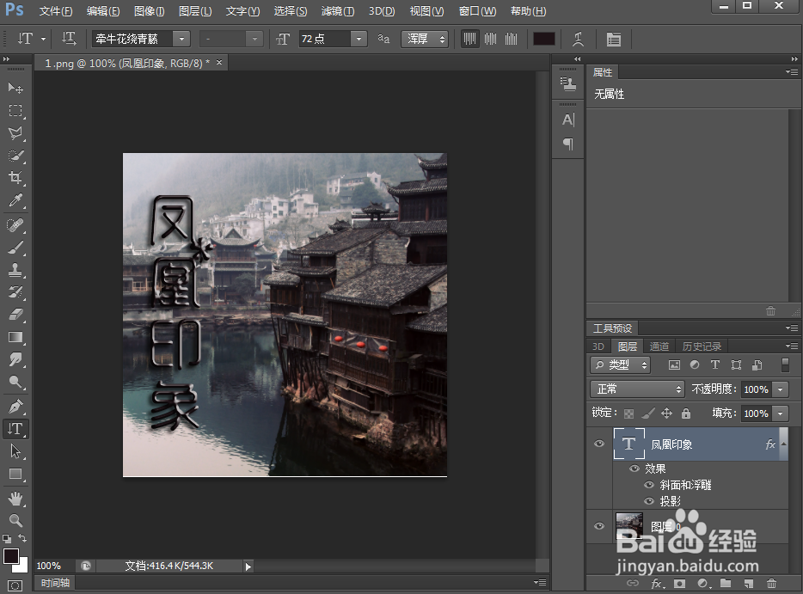This screenshot has height=594, width=803.
Task: Select the Hand tool
Action: coord(15,498)
